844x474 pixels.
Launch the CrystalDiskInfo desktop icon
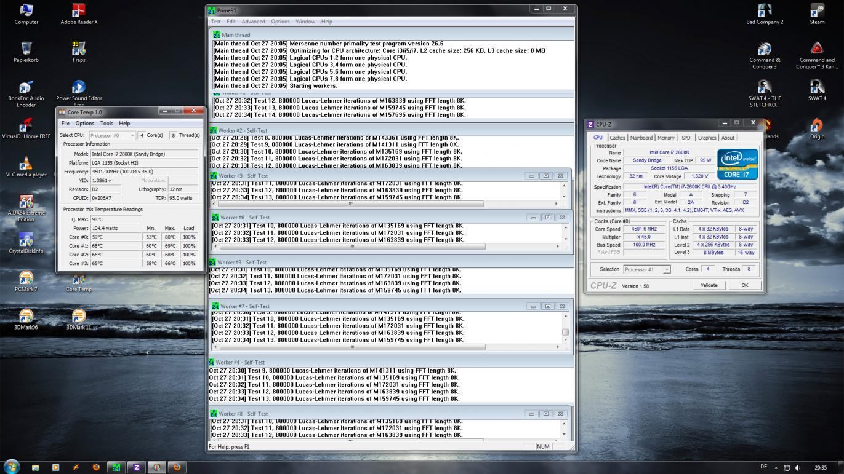26,243
